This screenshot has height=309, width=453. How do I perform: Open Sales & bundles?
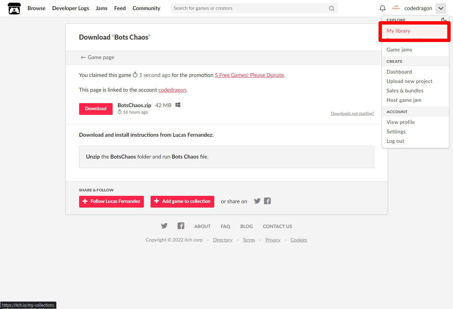(415, 91)
